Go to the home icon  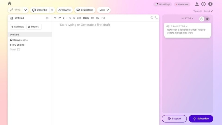pyautogui.click(x=10, y=3)
